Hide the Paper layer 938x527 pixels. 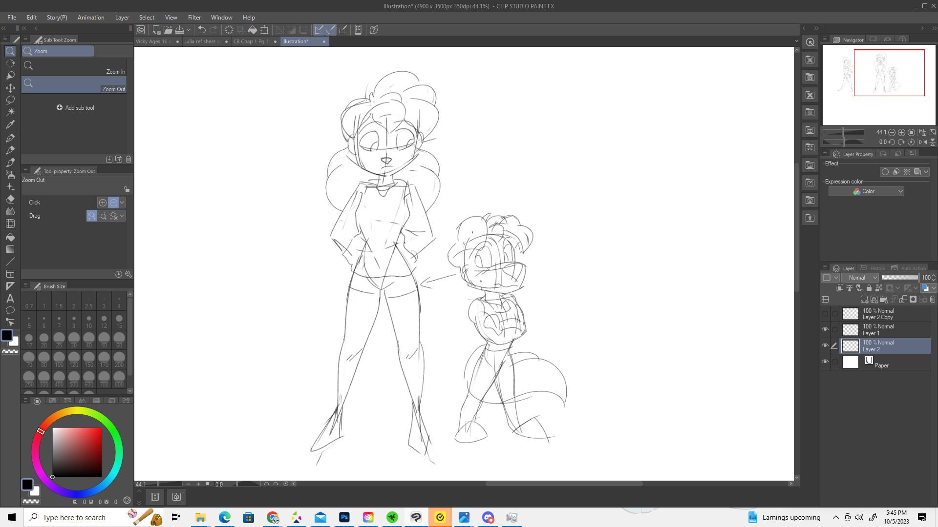pyautogui.click(x=825, y=362)
